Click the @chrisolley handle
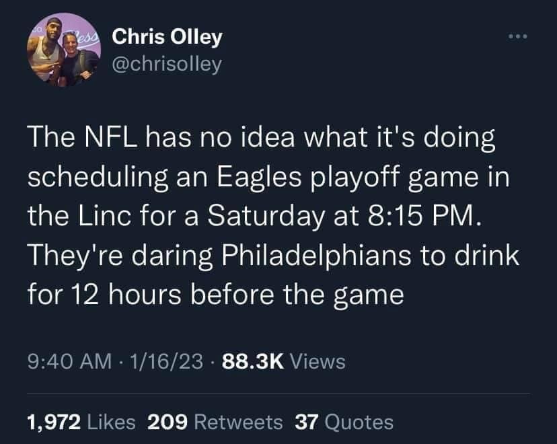Image resolution: width=557 pixels, height=444 pixels. [x=165, y=64]
